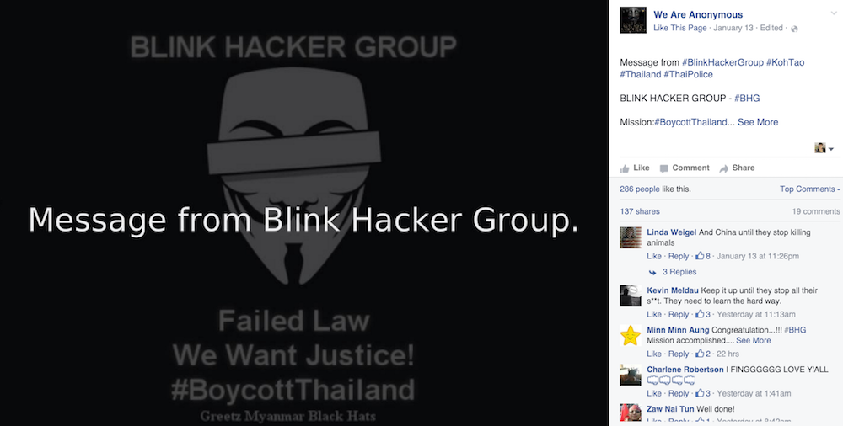The height and width of the screenshot is (426, 843).
Task: Click the Blink Hacker Group video image
Action: [x=303, y=213]
